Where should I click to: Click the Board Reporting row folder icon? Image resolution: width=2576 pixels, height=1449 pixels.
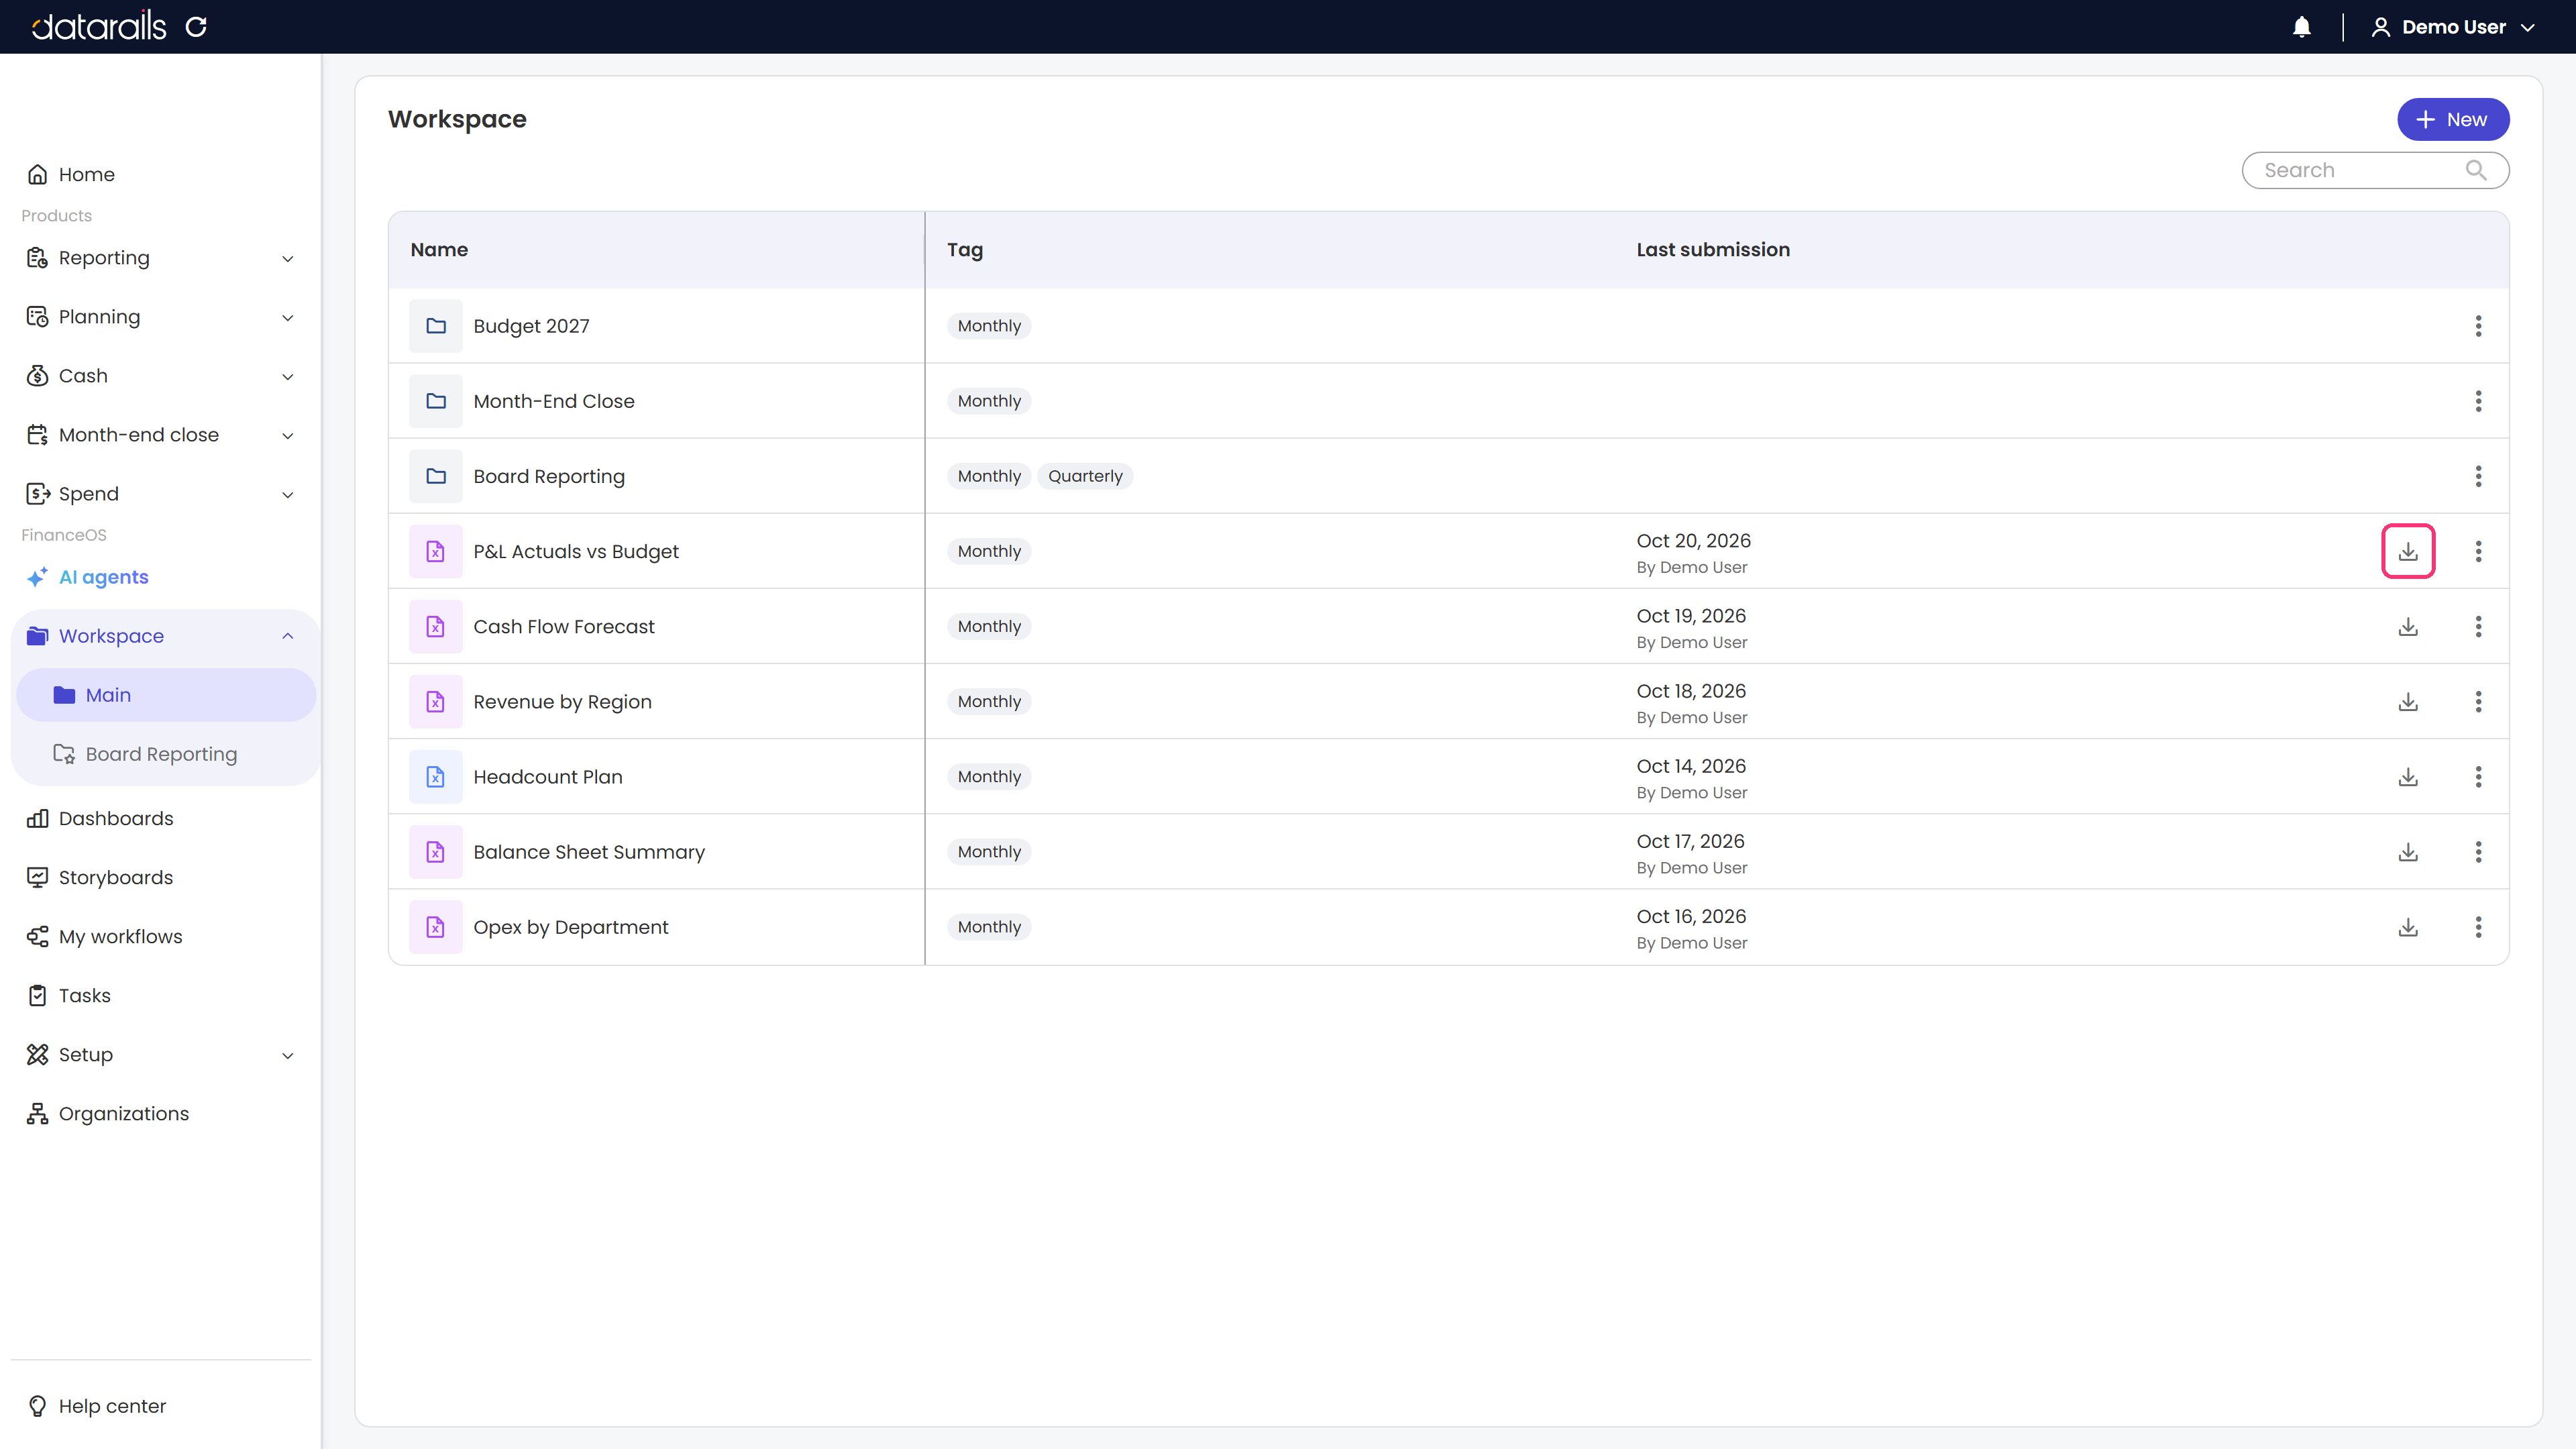click(436, 476)
